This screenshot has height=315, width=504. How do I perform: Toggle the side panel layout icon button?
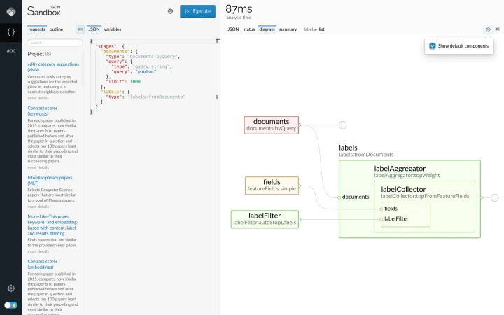coord(80,29)
